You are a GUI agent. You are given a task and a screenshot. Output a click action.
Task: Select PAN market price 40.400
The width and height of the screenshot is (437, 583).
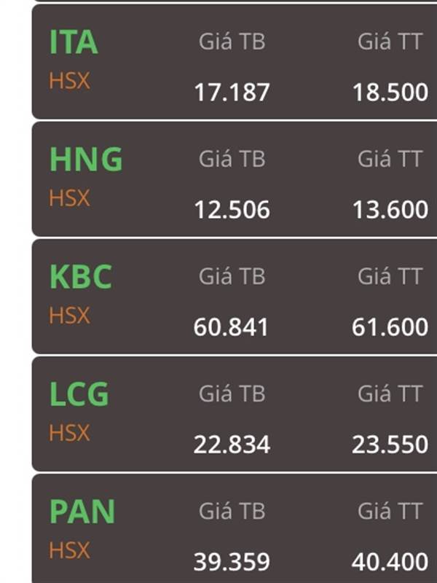[390, 562]
